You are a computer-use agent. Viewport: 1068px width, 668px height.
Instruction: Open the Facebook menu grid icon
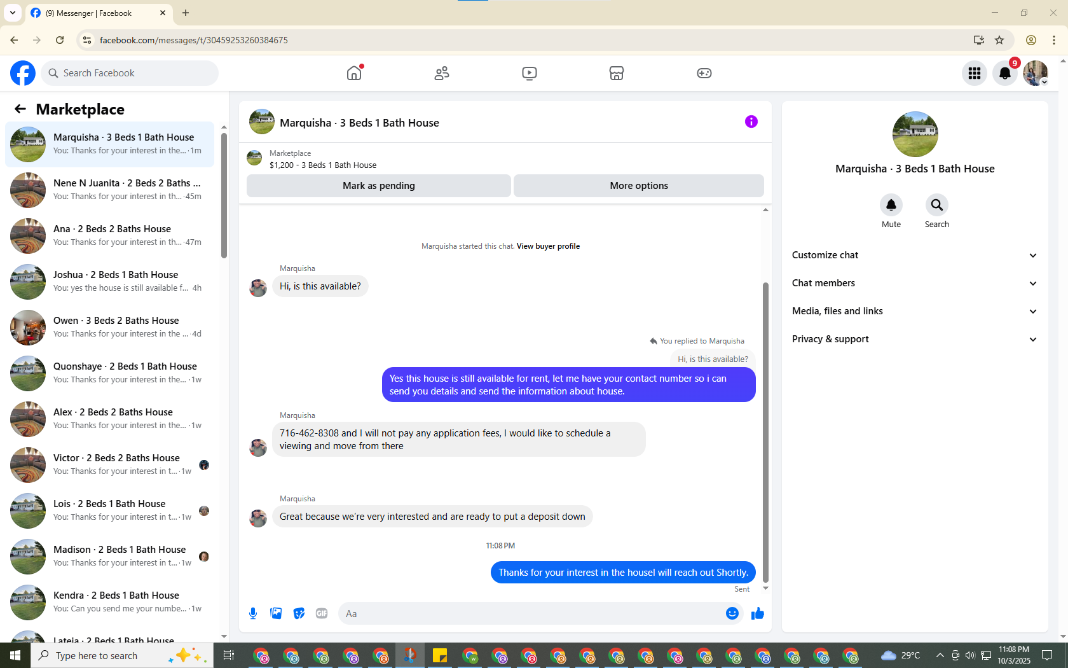click(975, 73)
